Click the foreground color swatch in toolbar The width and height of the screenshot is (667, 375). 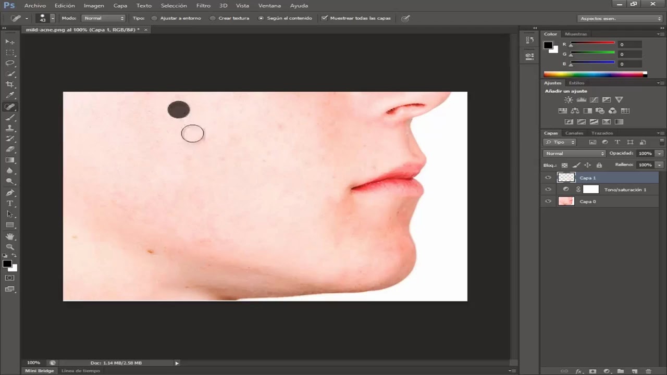[x=7, y=264]
